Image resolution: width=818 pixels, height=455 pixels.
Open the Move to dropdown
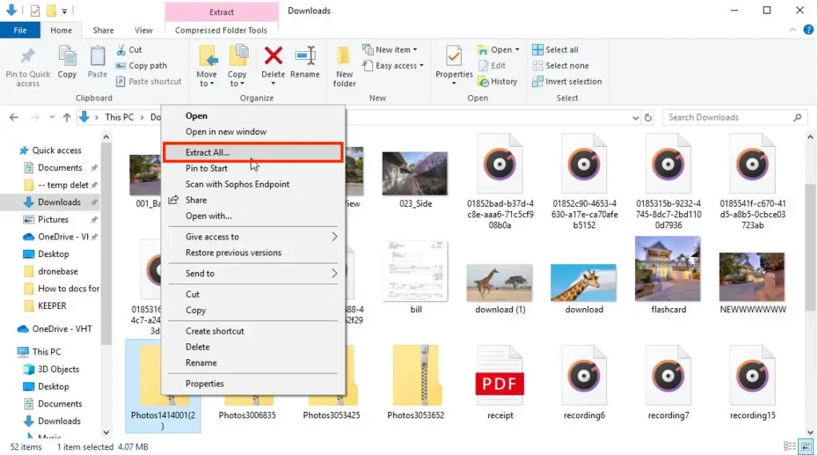(207, 79)
